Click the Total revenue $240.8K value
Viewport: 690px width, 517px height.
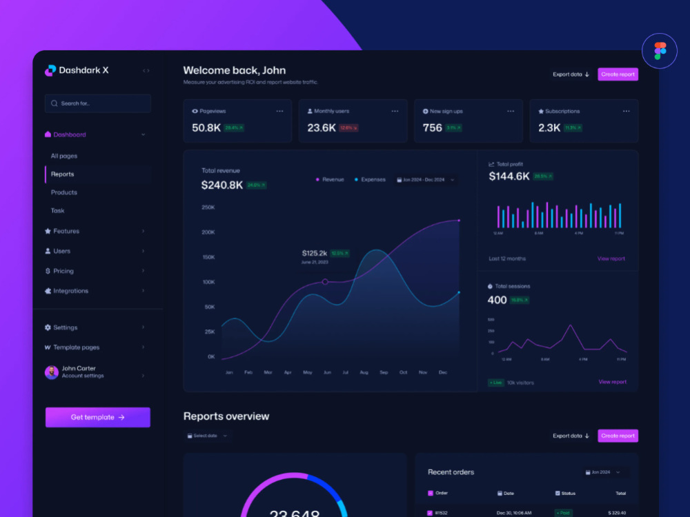click(221, 185)
